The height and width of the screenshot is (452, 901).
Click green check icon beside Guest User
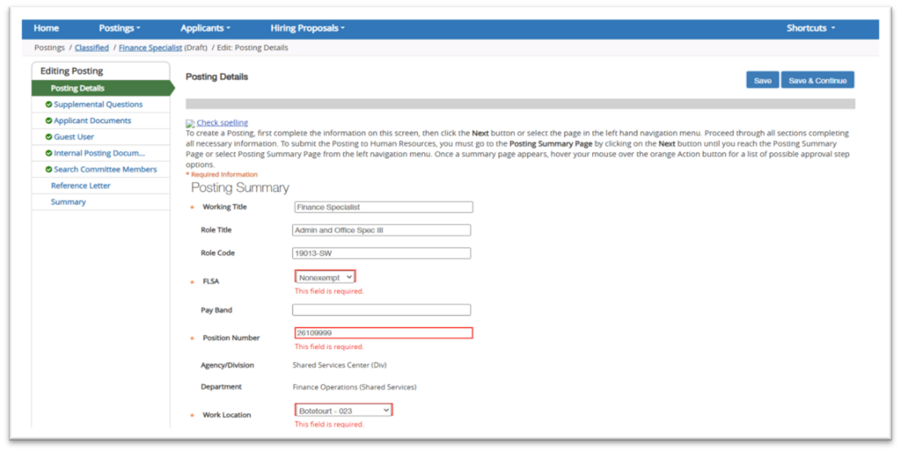click(49, 136)
